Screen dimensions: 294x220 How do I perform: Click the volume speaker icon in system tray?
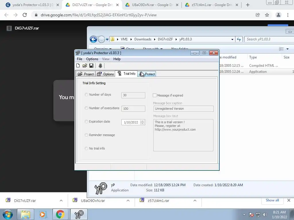[x=265, y=215]
